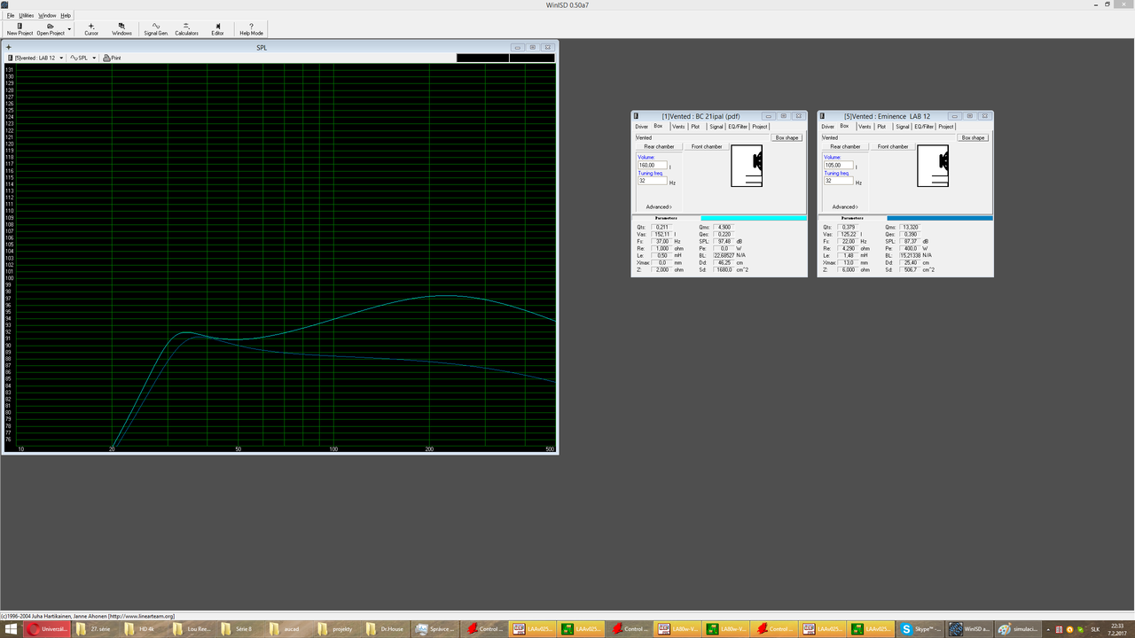Click the crosshair icon in SPL title bar
The width and height of the screenshot is (1135, 638).
pyautogui.click(x=9, y=47)
